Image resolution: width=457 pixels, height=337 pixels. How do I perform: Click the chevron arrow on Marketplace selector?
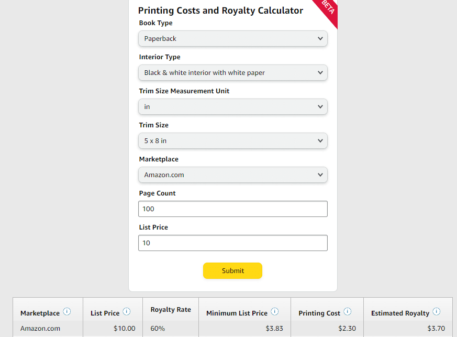pos(320,175)
